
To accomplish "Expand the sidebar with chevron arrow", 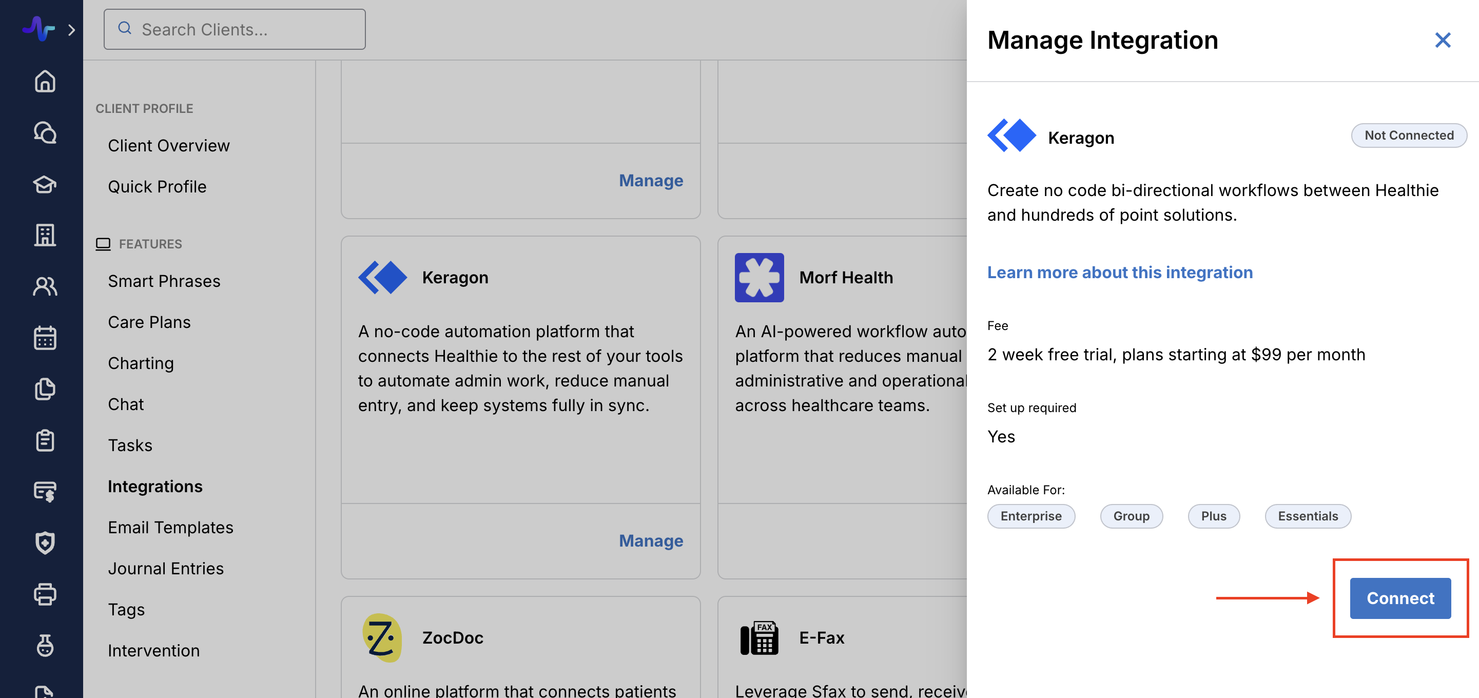I will [72, 30].
